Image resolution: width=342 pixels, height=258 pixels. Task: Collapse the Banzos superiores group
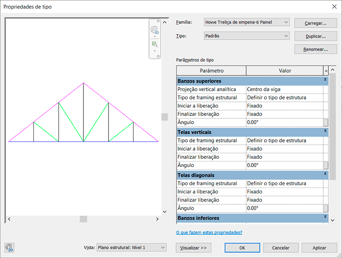pos(325,81)
